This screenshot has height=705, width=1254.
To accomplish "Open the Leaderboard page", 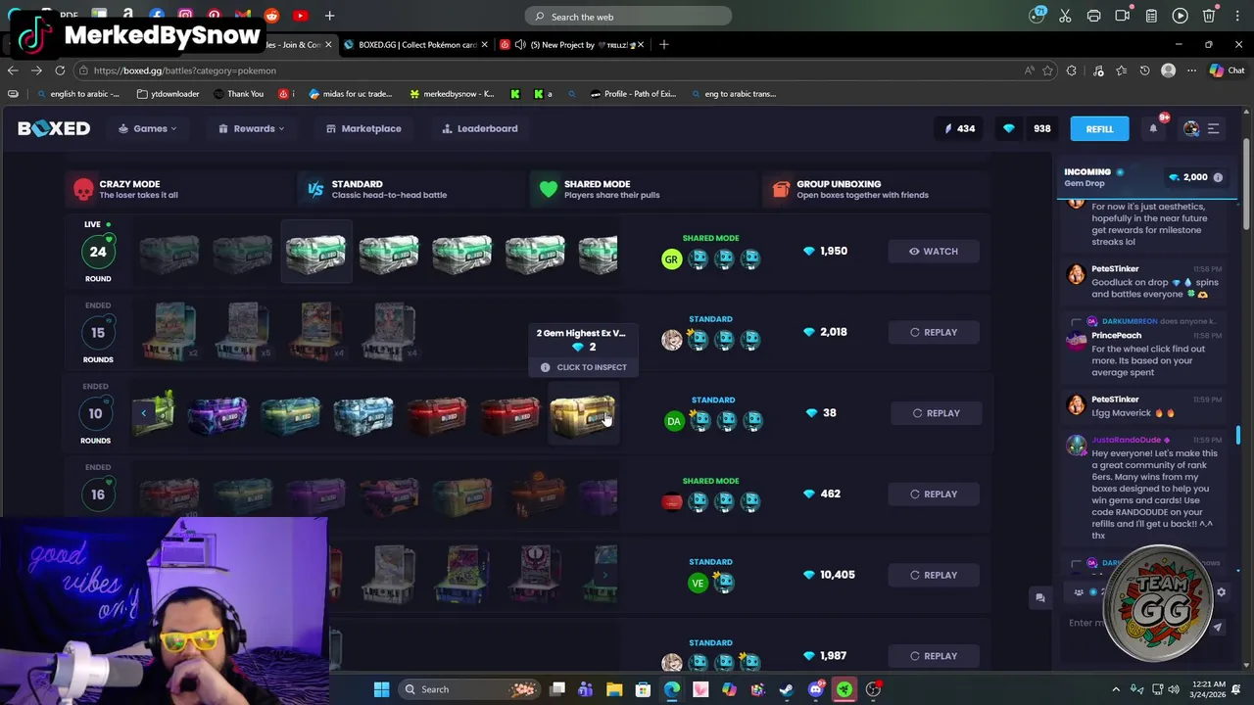I will tap(479, 128).
